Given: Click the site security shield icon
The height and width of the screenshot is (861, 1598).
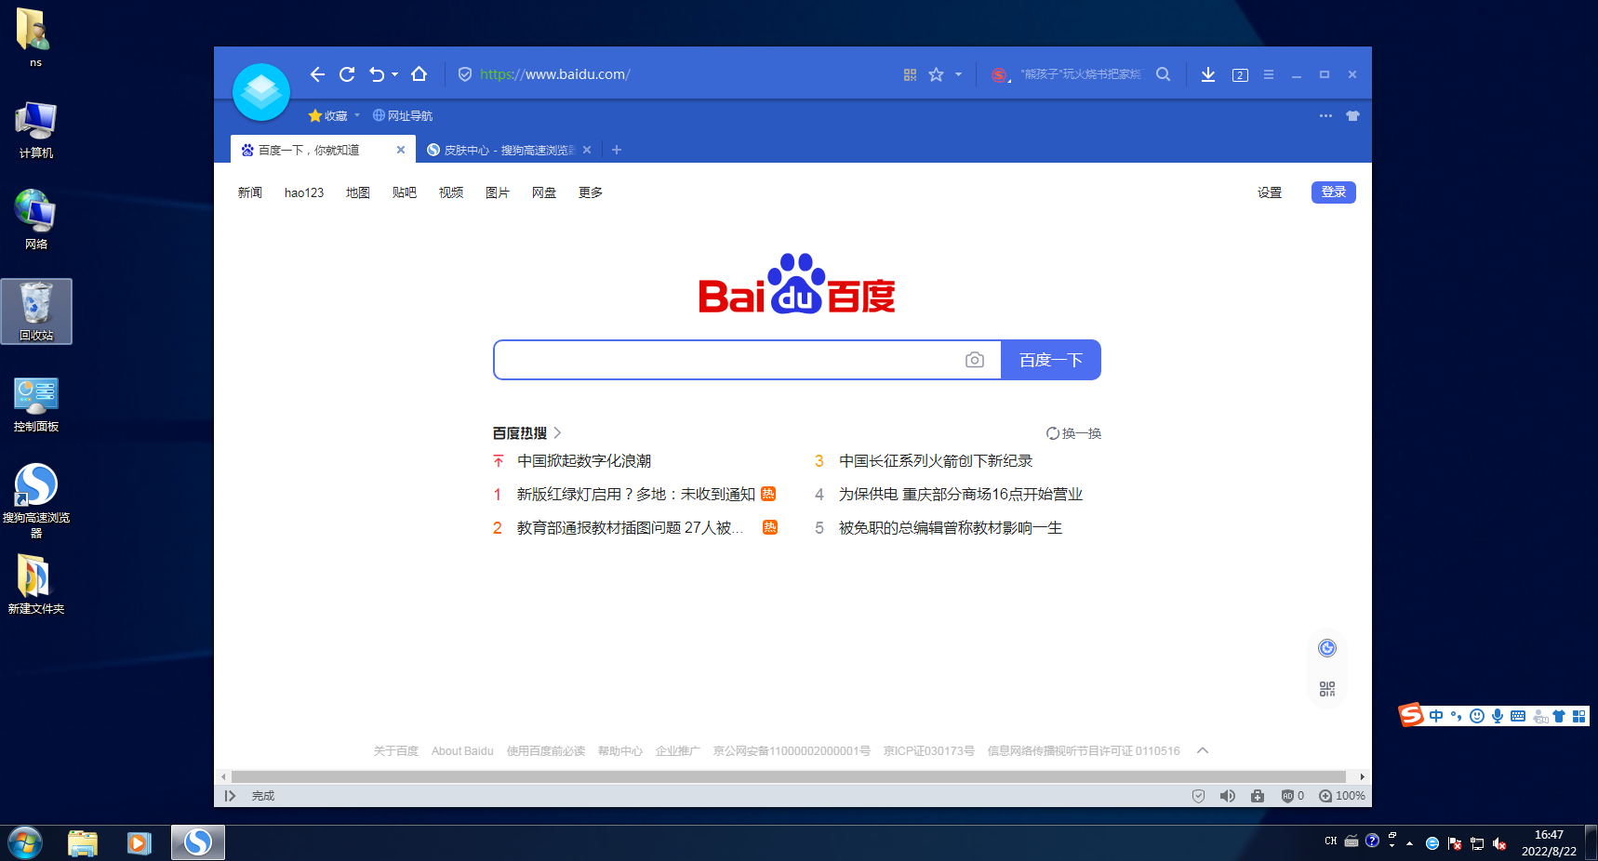Looking at the screenshot, I should click(465, 74).
